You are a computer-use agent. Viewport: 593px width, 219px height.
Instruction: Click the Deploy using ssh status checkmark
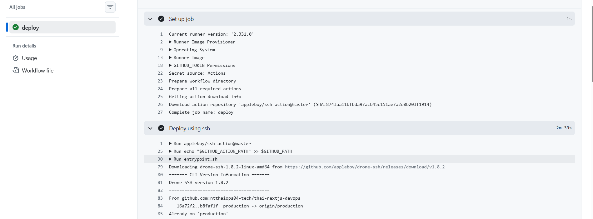click(x=161, y=128)
